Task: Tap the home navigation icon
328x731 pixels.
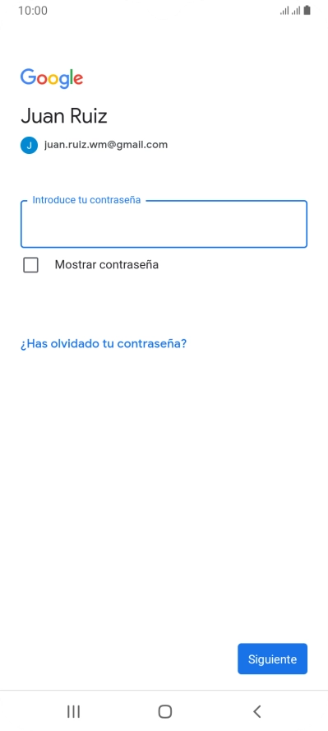Action: tap(164, 711)
